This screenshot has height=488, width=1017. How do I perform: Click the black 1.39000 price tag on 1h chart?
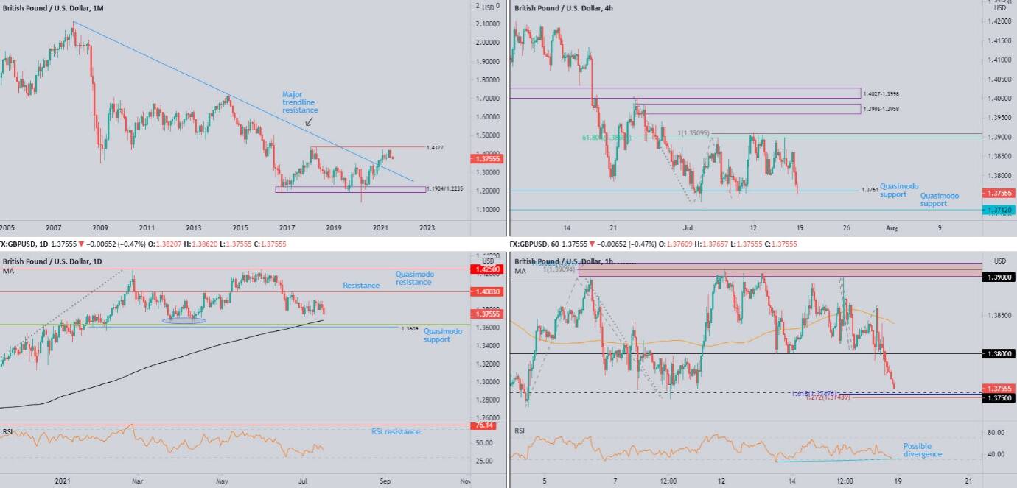pos(999,277)
